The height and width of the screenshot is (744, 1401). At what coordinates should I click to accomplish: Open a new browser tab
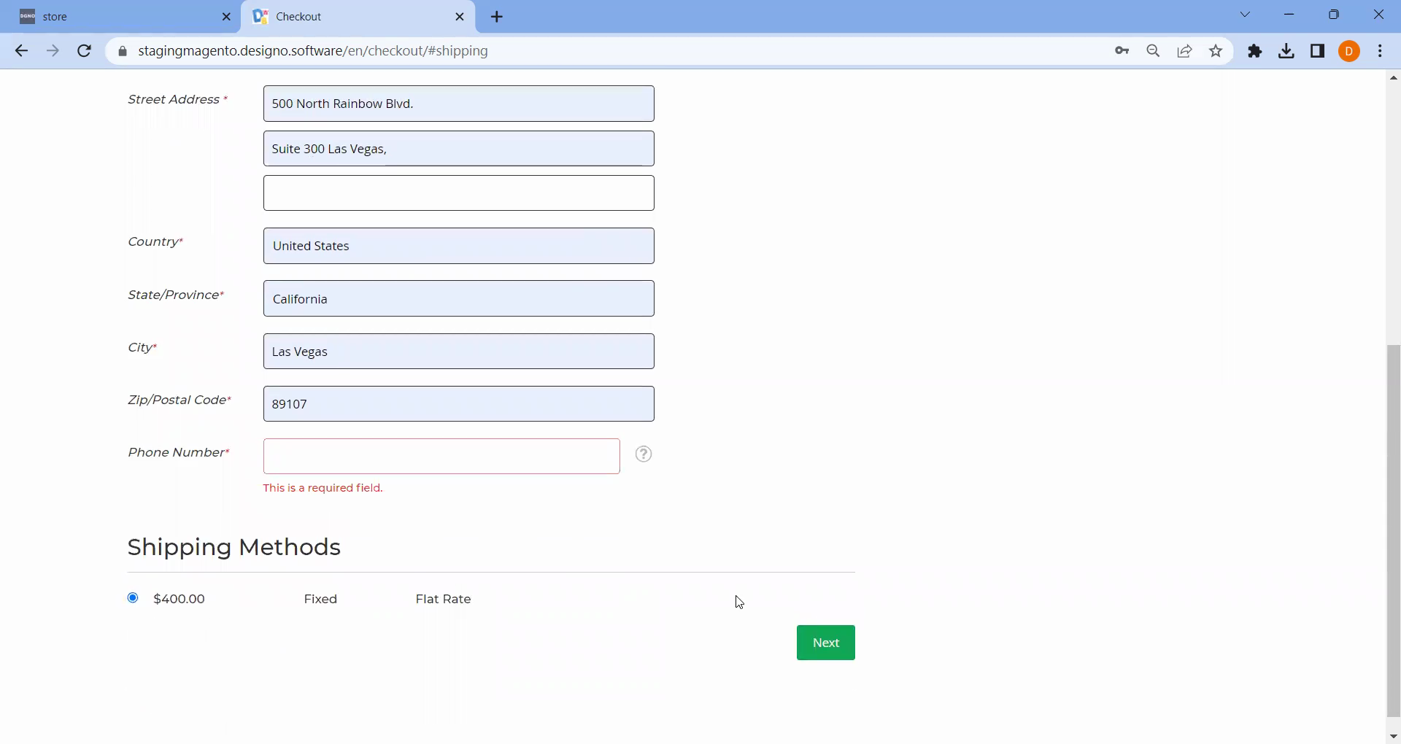497,17
